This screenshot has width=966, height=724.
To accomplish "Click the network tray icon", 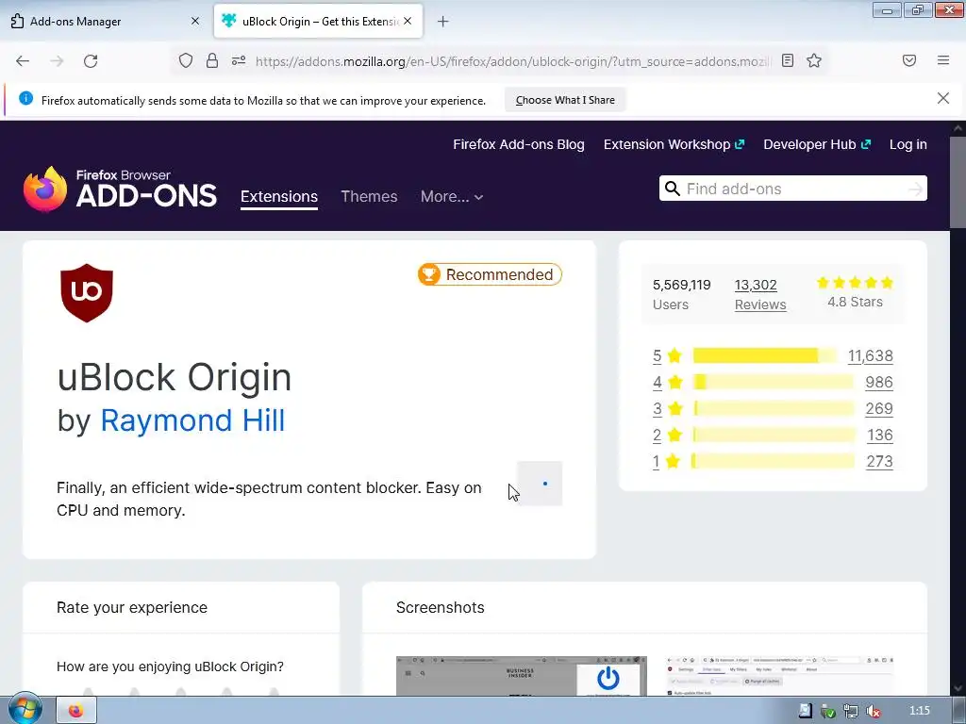I will [851, 711].
